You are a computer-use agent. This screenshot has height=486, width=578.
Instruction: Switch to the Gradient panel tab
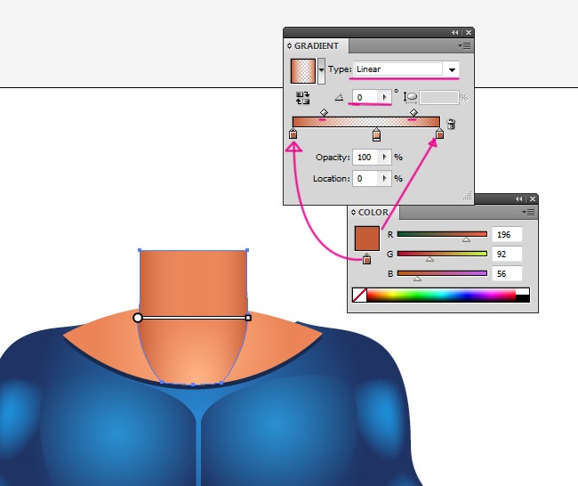317,45
